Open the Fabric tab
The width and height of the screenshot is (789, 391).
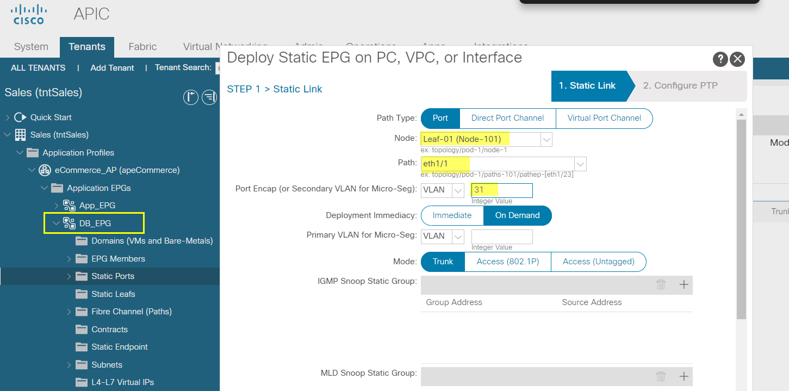[142, 47]
